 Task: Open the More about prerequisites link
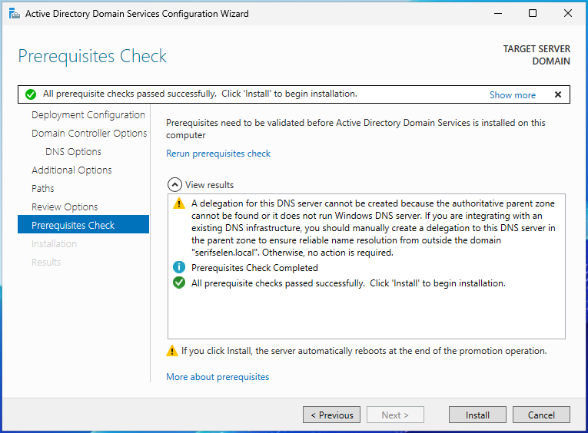218,377
